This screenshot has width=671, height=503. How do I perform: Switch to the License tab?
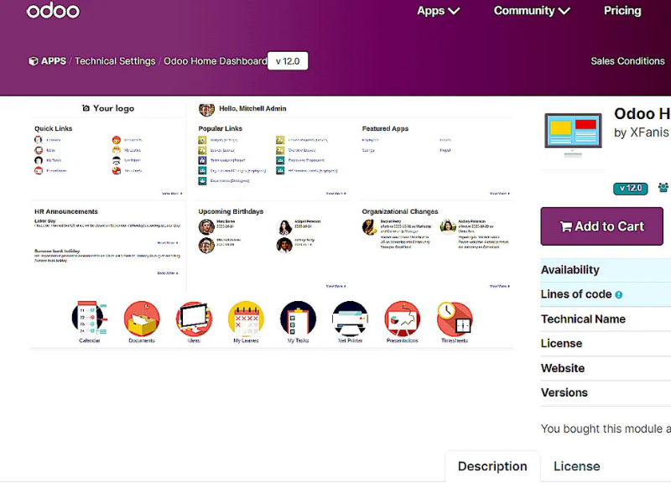(x=576, y=466)
